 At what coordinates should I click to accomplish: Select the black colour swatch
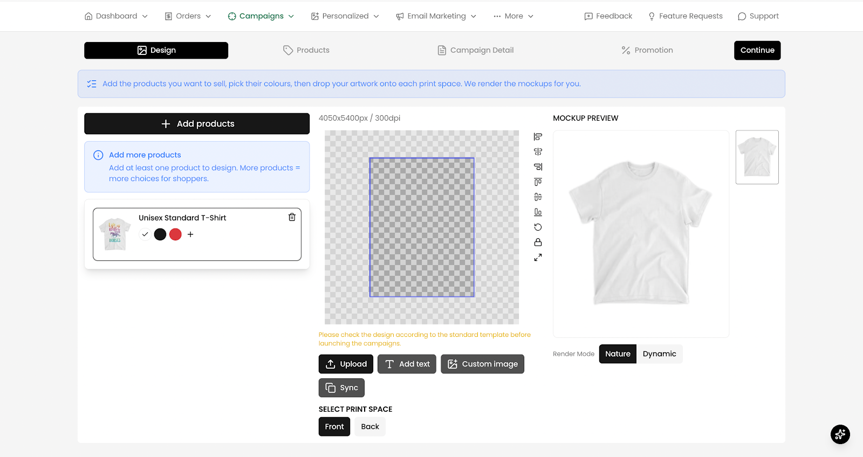click(x=160, y=234)
